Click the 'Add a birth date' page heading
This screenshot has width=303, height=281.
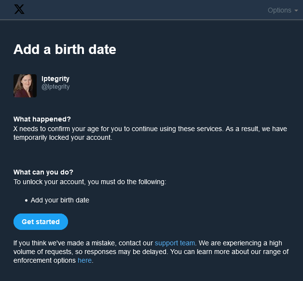click(x=65, y=49)
